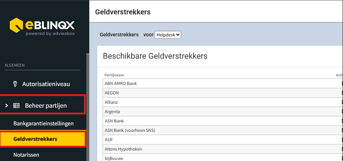
Task: Select the ASR lender row
Action: 109,140
